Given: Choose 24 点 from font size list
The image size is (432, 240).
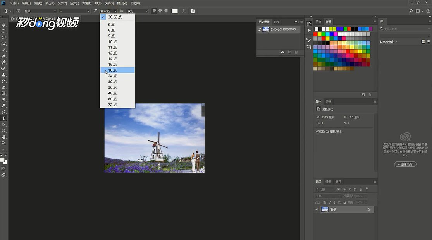Looking at the screenshot, I should pyautogui.click(x=117, y=76).
